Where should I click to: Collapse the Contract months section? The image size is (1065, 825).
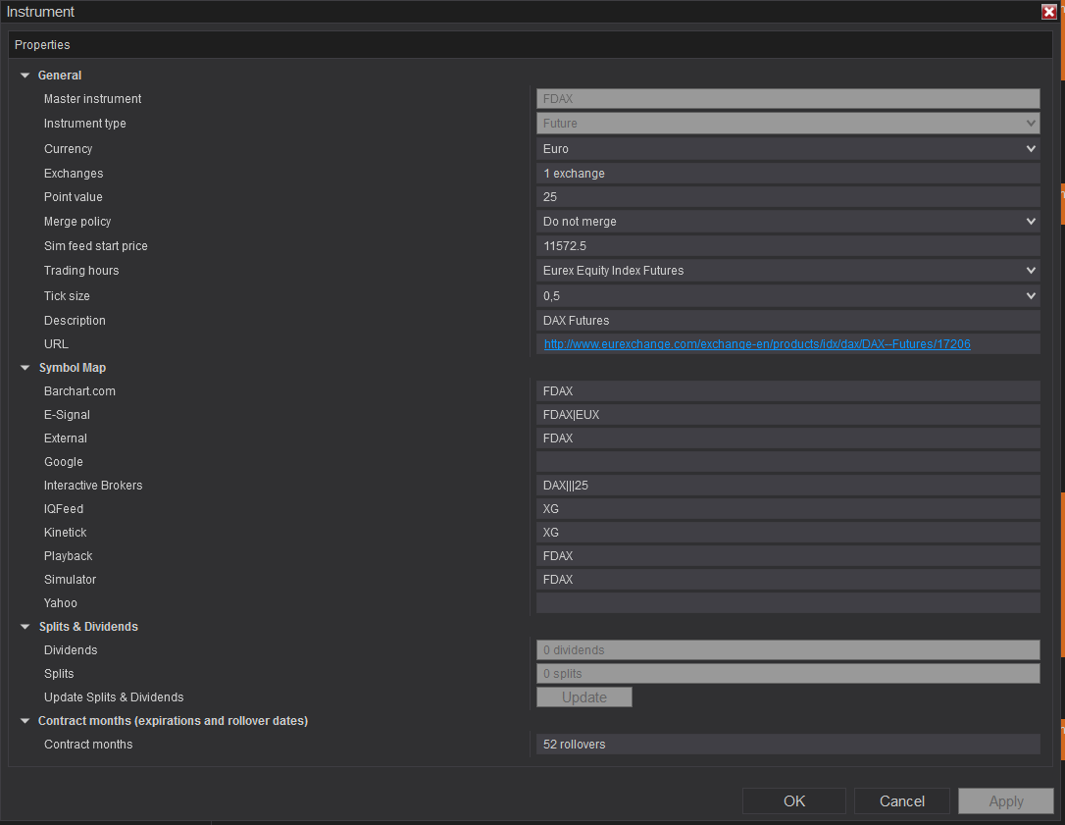click(25, 721)
